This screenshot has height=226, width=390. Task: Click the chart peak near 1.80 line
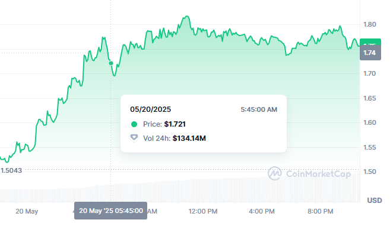coord(187,17)
